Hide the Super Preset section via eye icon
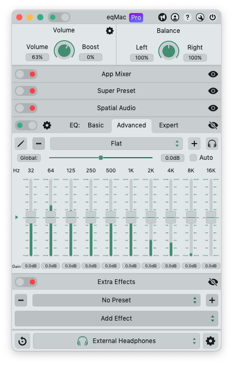 213,91
